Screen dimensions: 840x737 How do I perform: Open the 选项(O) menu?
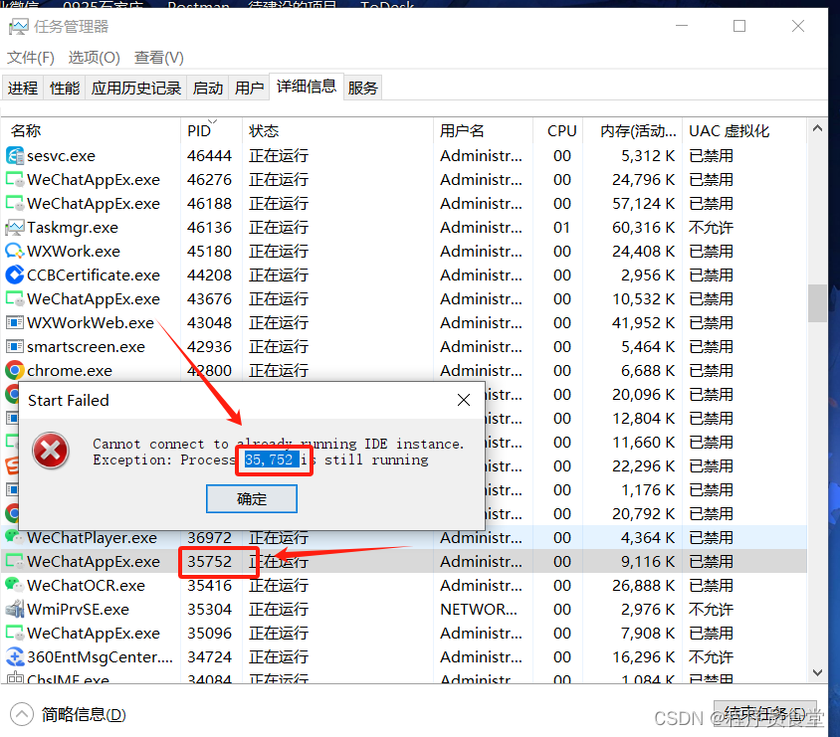(94, 58)
